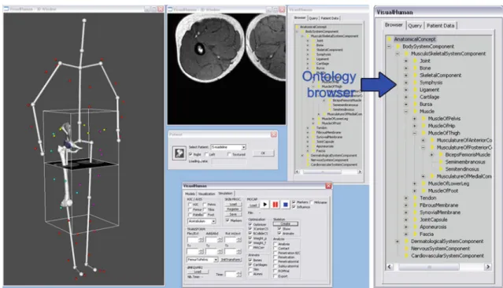This screenshot has width=503, height=288.
Task: Click the Flex/Ext stepper field
Action: (195, 240)
